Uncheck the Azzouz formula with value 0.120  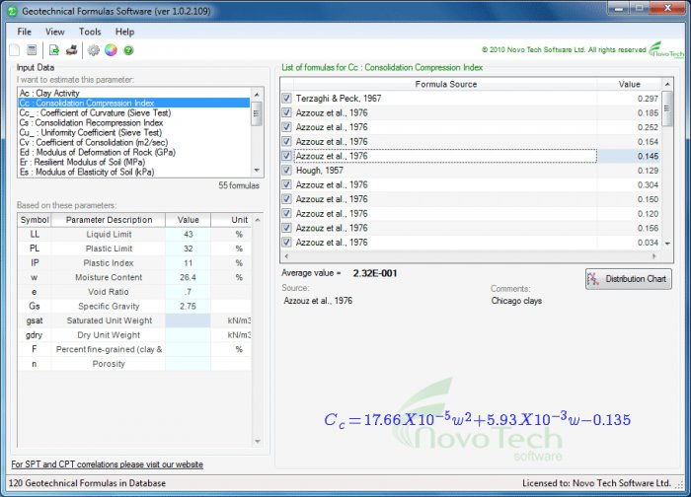tap(287, 214)
